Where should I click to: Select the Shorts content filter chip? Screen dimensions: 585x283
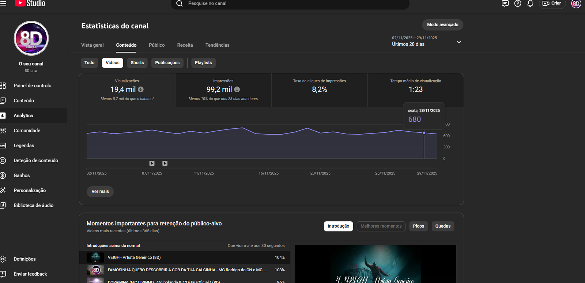(x=137, y=63)
